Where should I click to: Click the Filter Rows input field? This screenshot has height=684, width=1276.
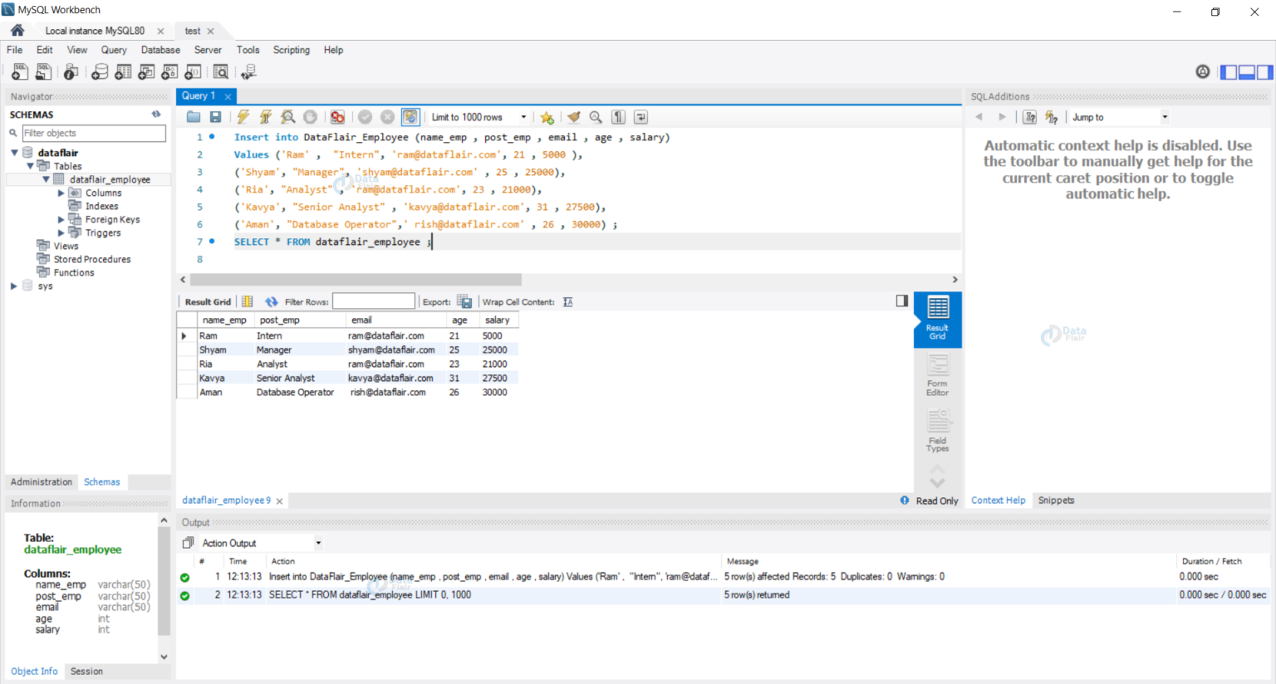(x=374, y=301)
